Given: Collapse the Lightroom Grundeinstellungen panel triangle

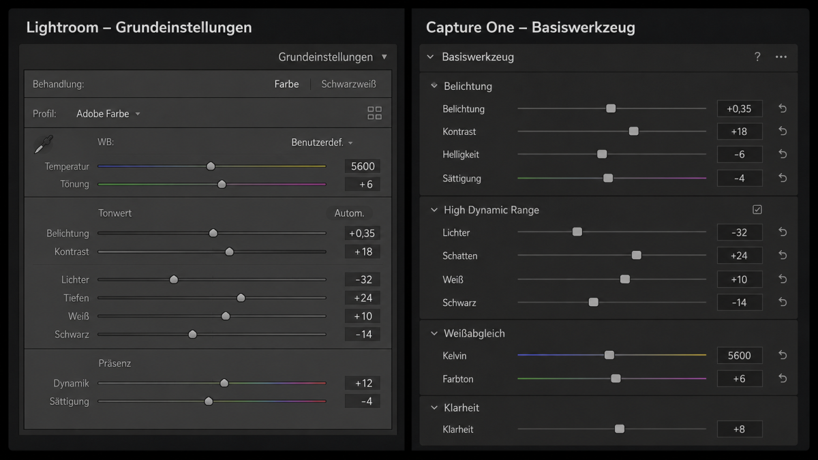Looking at the screenshot, I should coord(384,57).
